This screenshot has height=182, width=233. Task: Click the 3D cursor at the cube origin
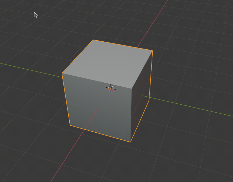pyautogui.click(x=111, y=88)
